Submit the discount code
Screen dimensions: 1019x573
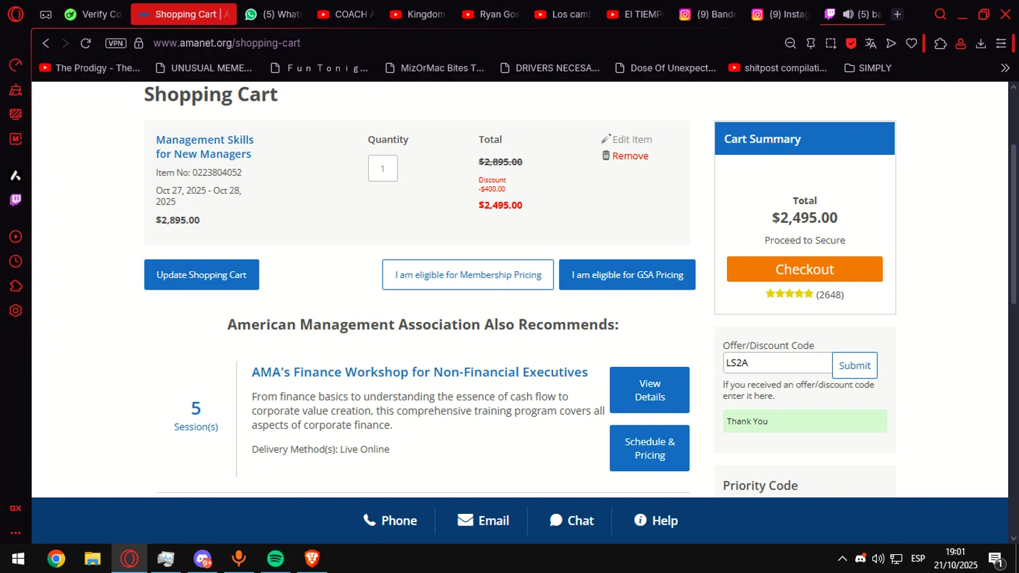[x=855, y=365]
